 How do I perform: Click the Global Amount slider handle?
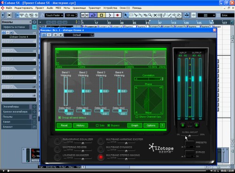(190, 136)
